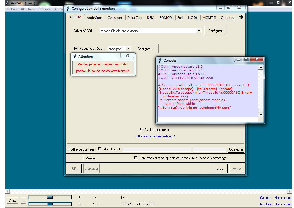Click the Auto button in status bar
The width and height of the screenshot is (294, 208).
pyautogui.click(x=13, y=201)
